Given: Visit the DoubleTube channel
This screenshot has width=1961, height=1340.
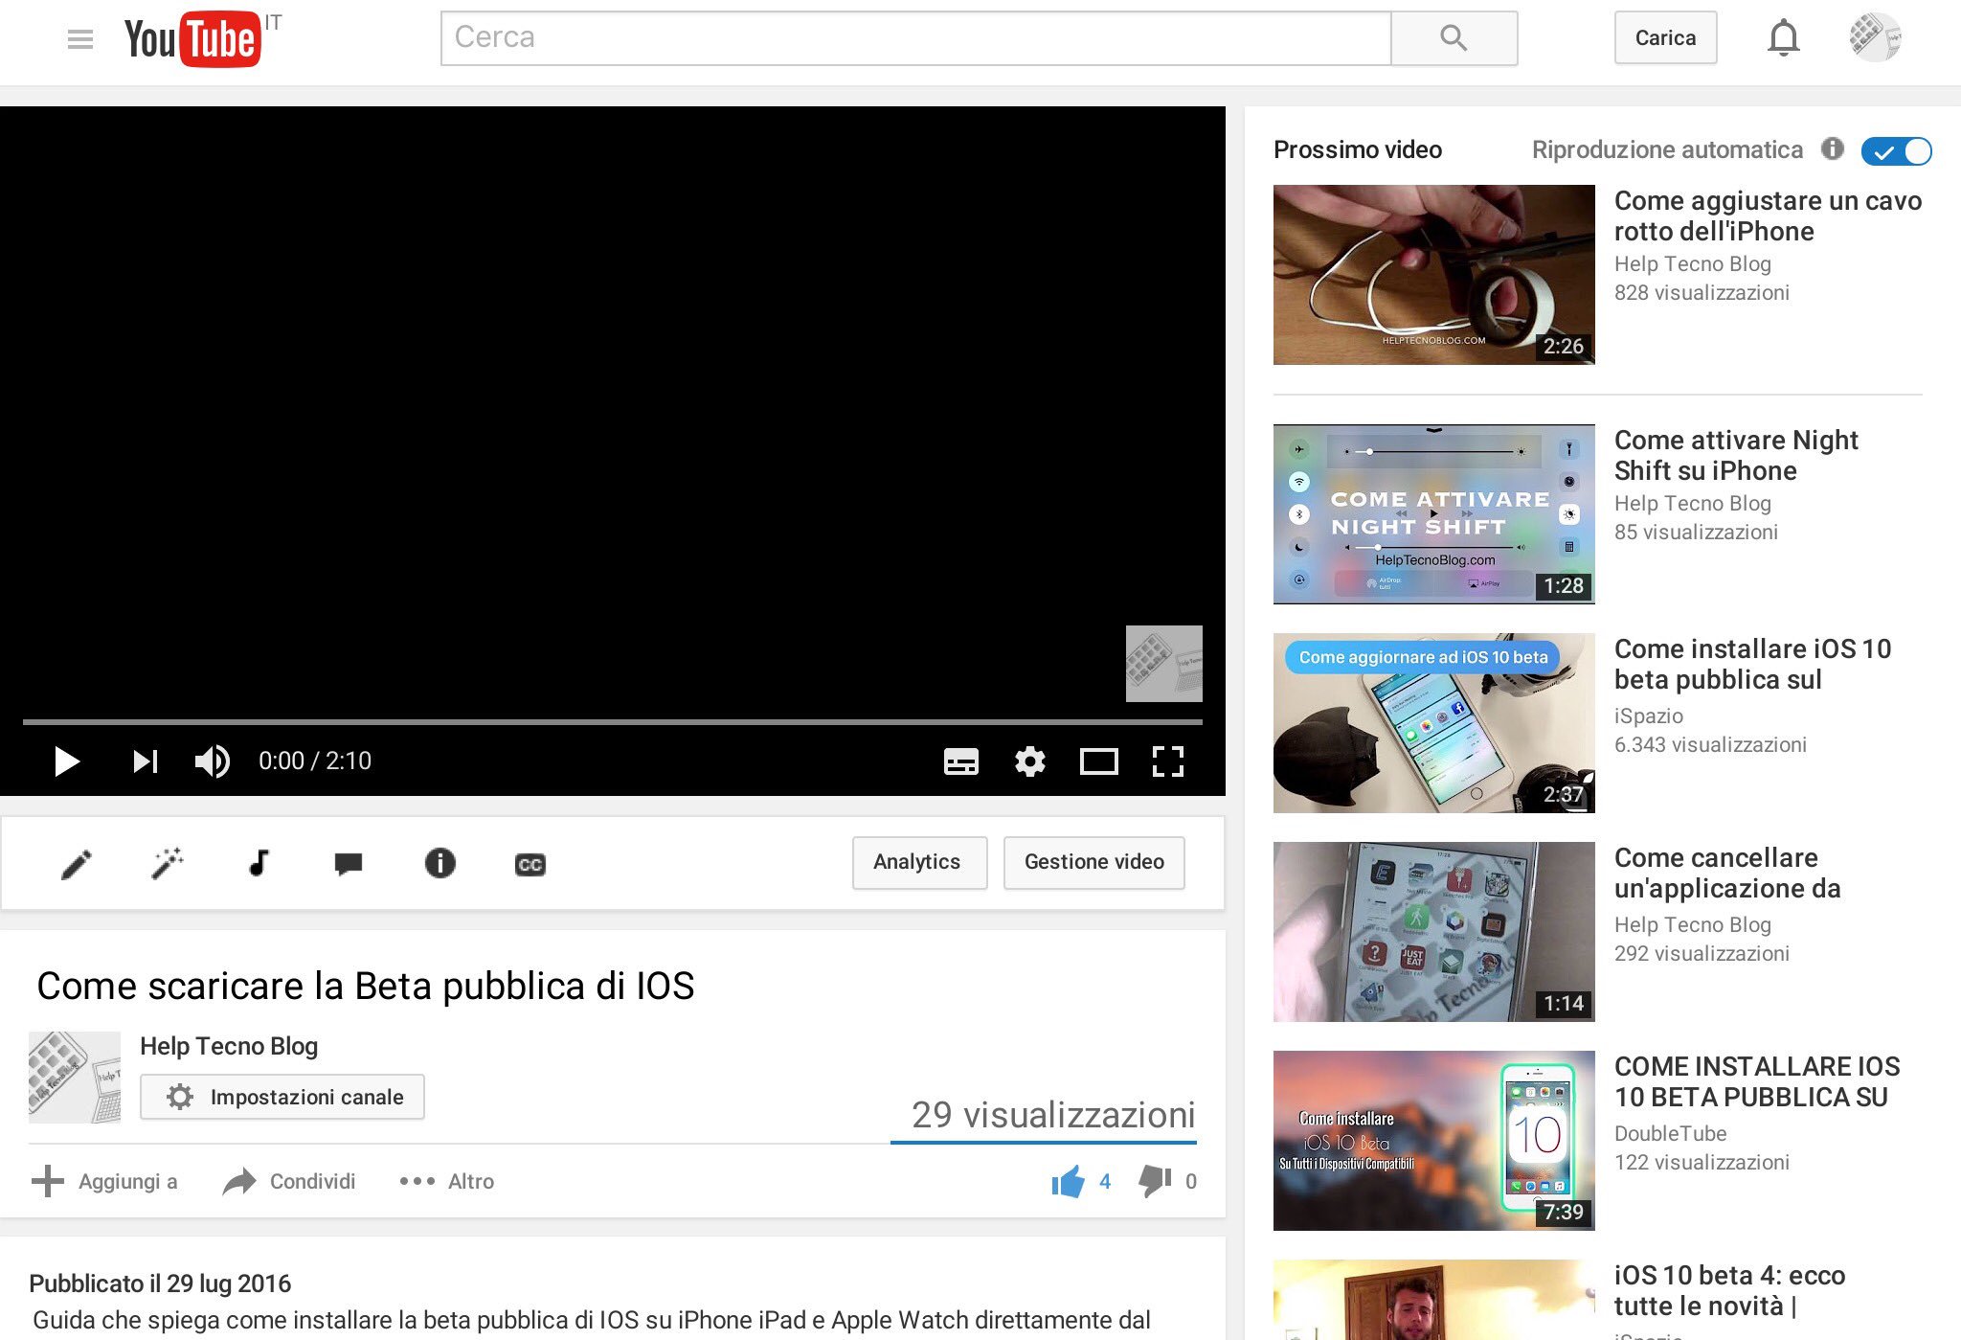Looking at the screenshot, I should 1671,1133.
